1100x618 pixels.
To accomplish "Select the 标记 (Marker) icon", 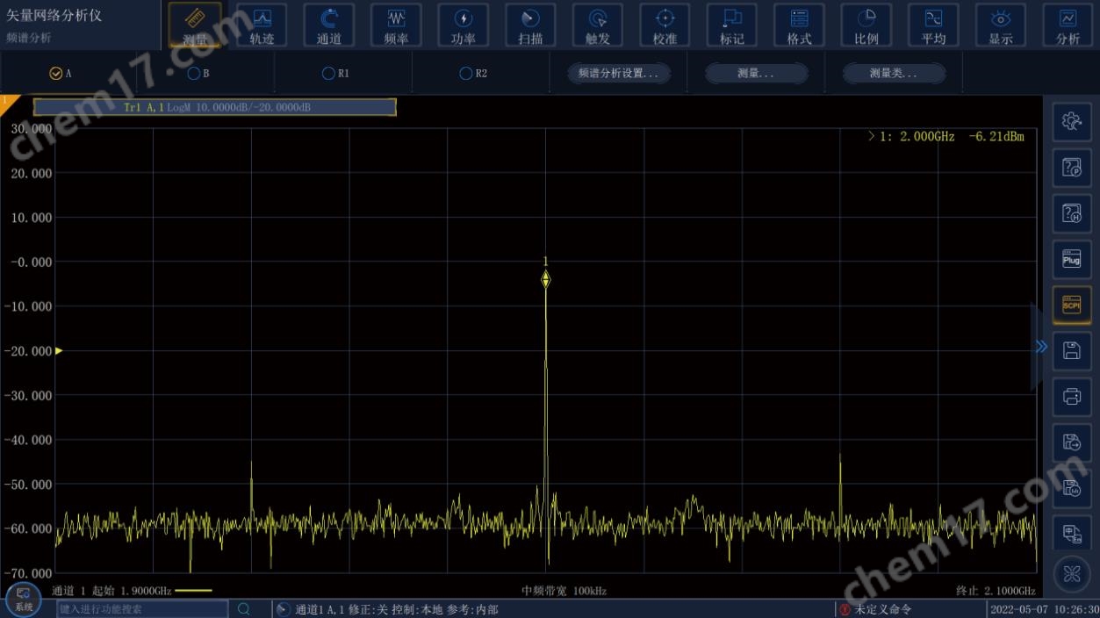I will point(731,25).
